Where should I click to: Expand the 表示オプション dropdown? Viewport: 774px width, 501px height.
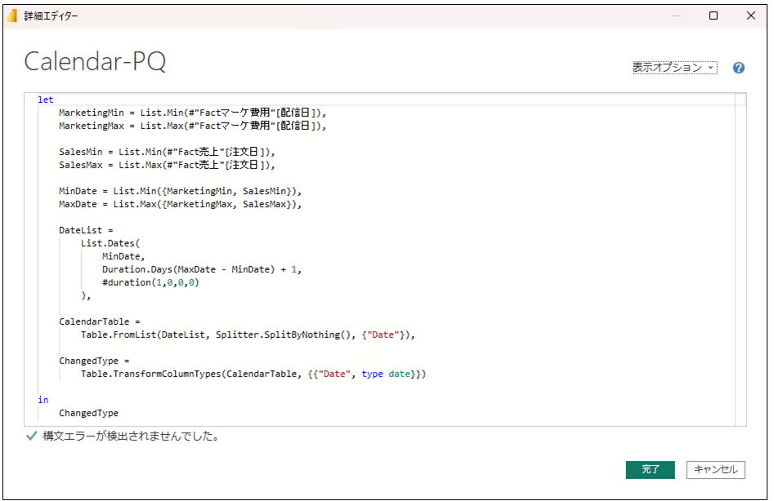(x=674, y=68)
